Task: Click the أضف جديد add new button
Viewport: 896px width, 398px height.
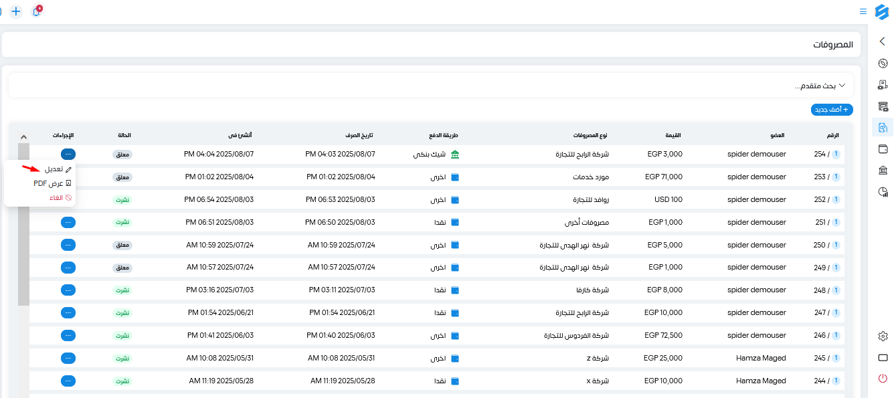Action: (832, 109)
